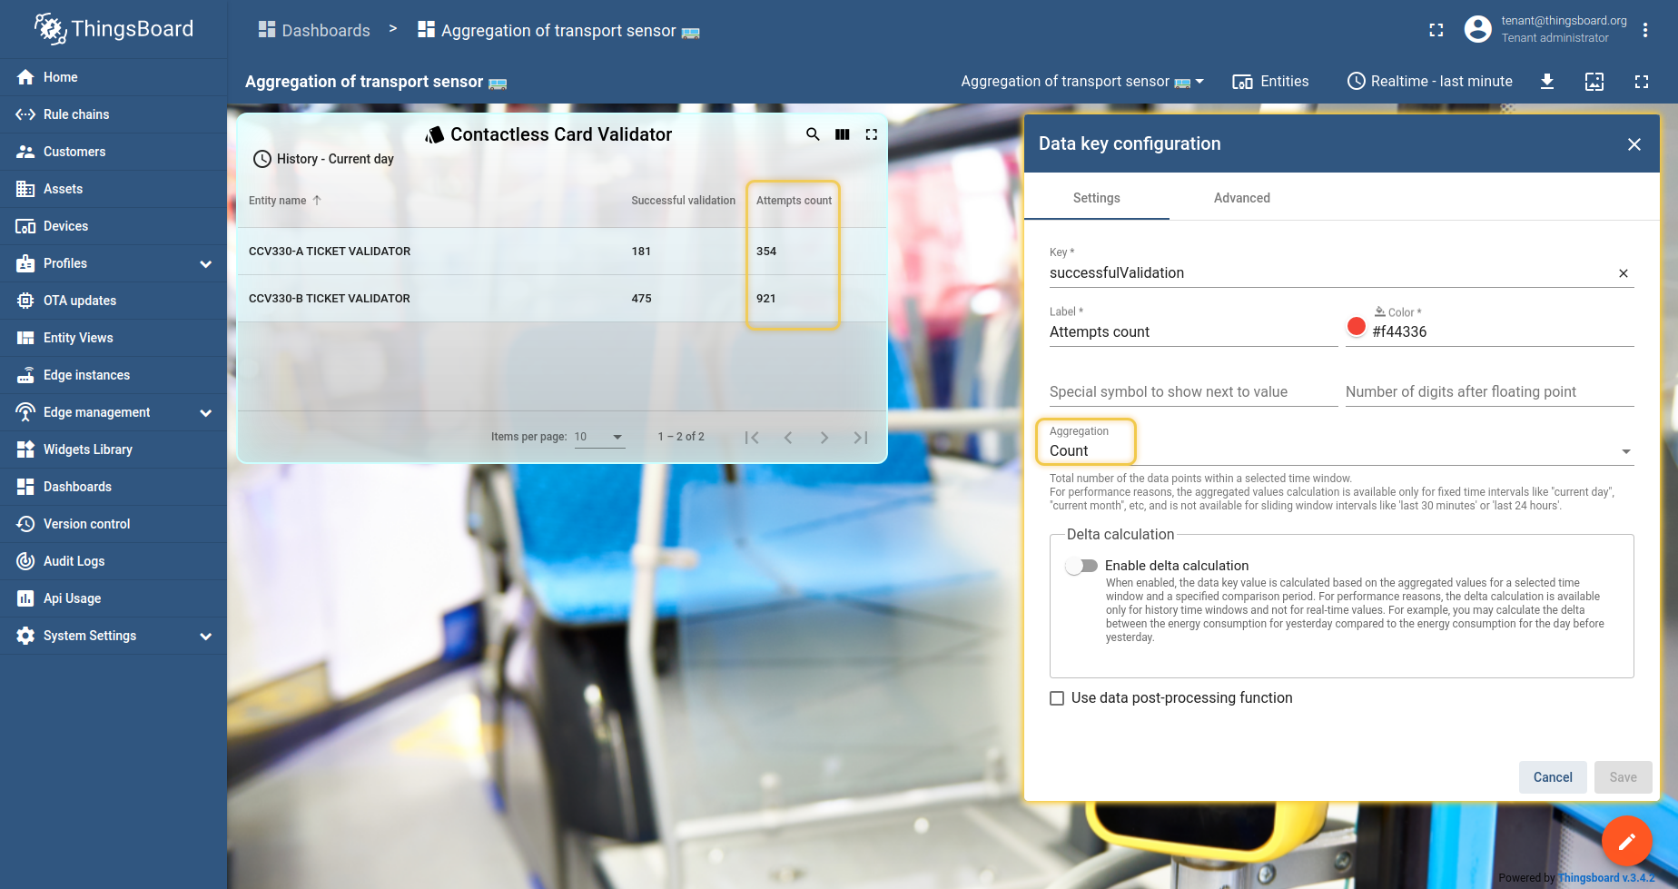This screenshot has height=889, width=1678.
Task: Open Entities button in toolbar
Action: coord(1270,82)
